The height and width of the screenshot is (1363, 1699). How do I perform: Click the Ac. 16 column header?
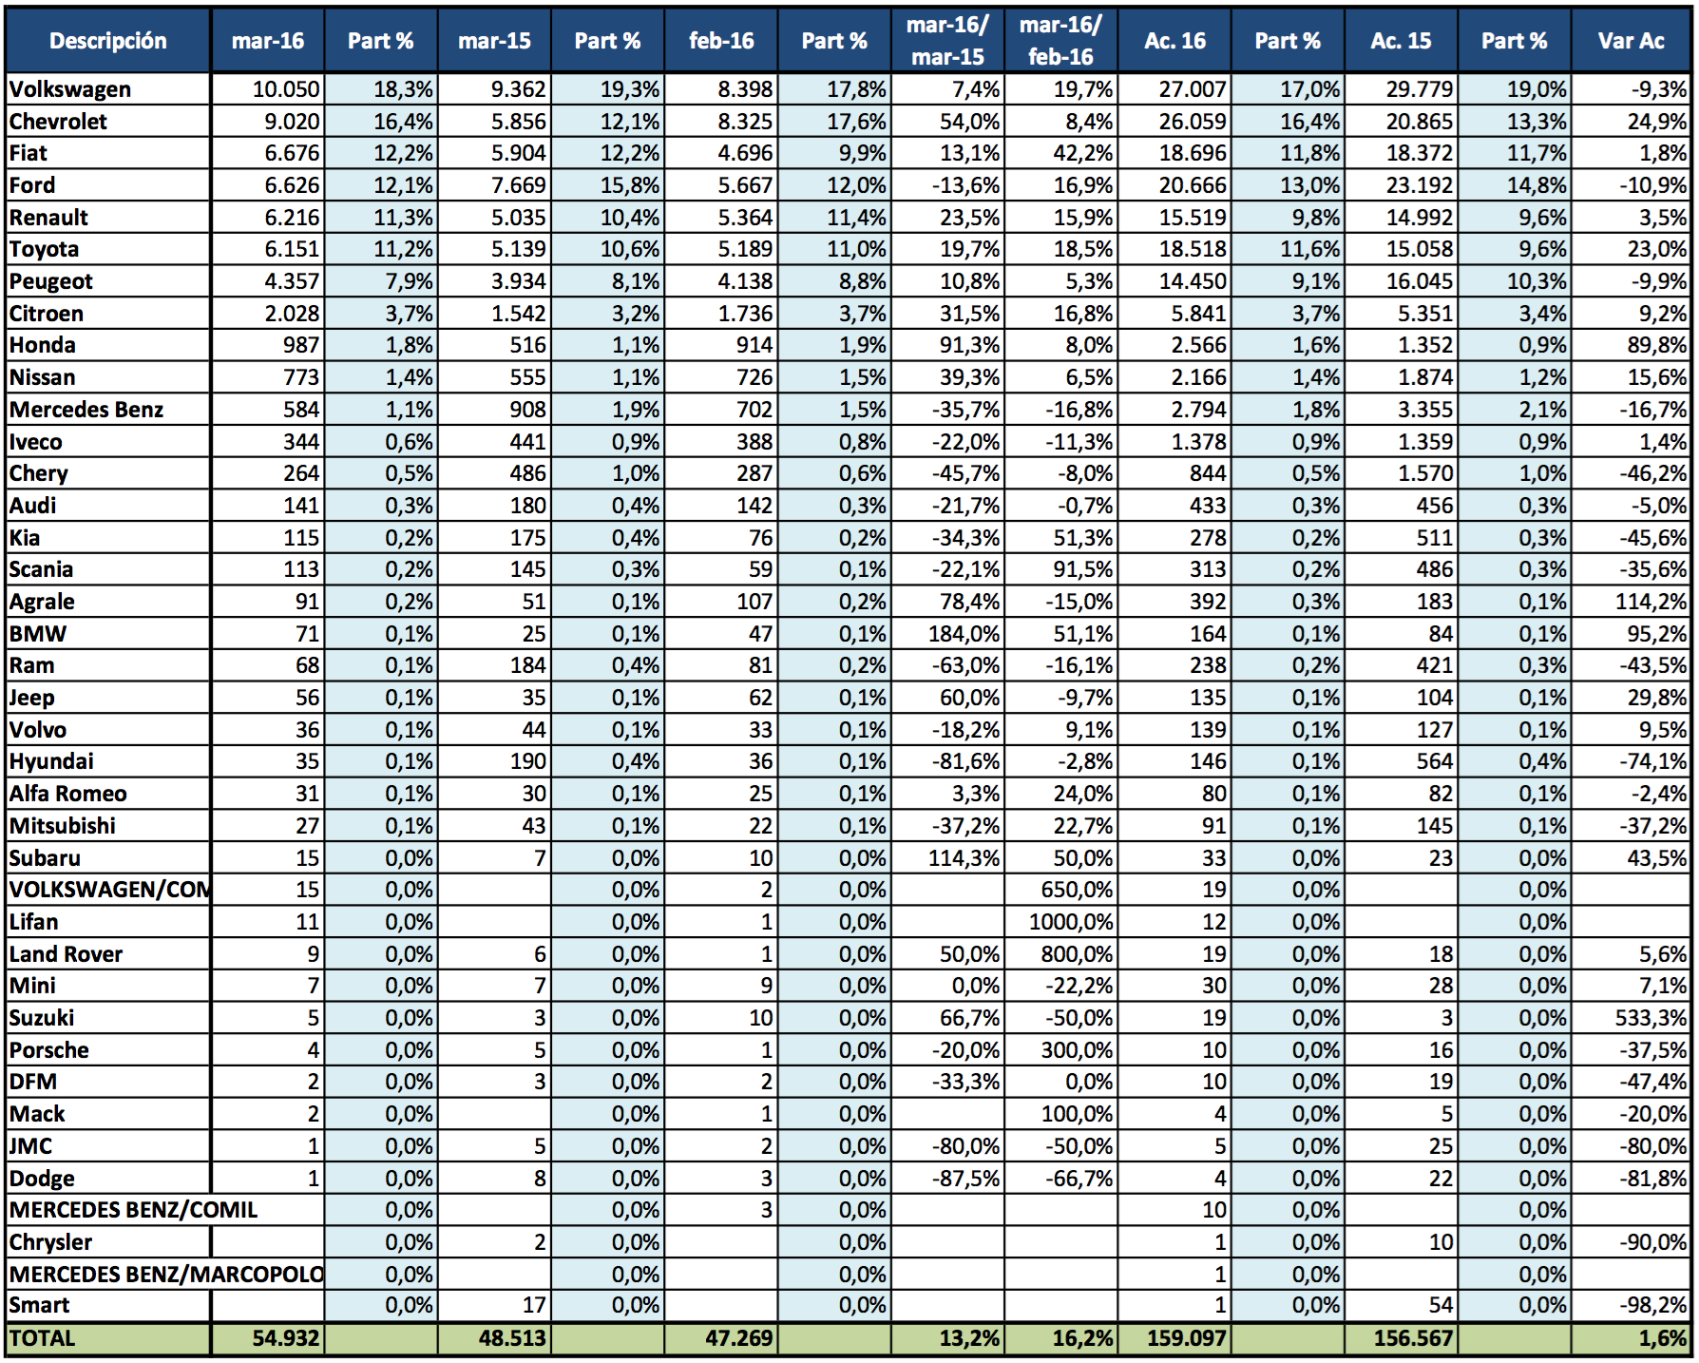point(1174,41)
